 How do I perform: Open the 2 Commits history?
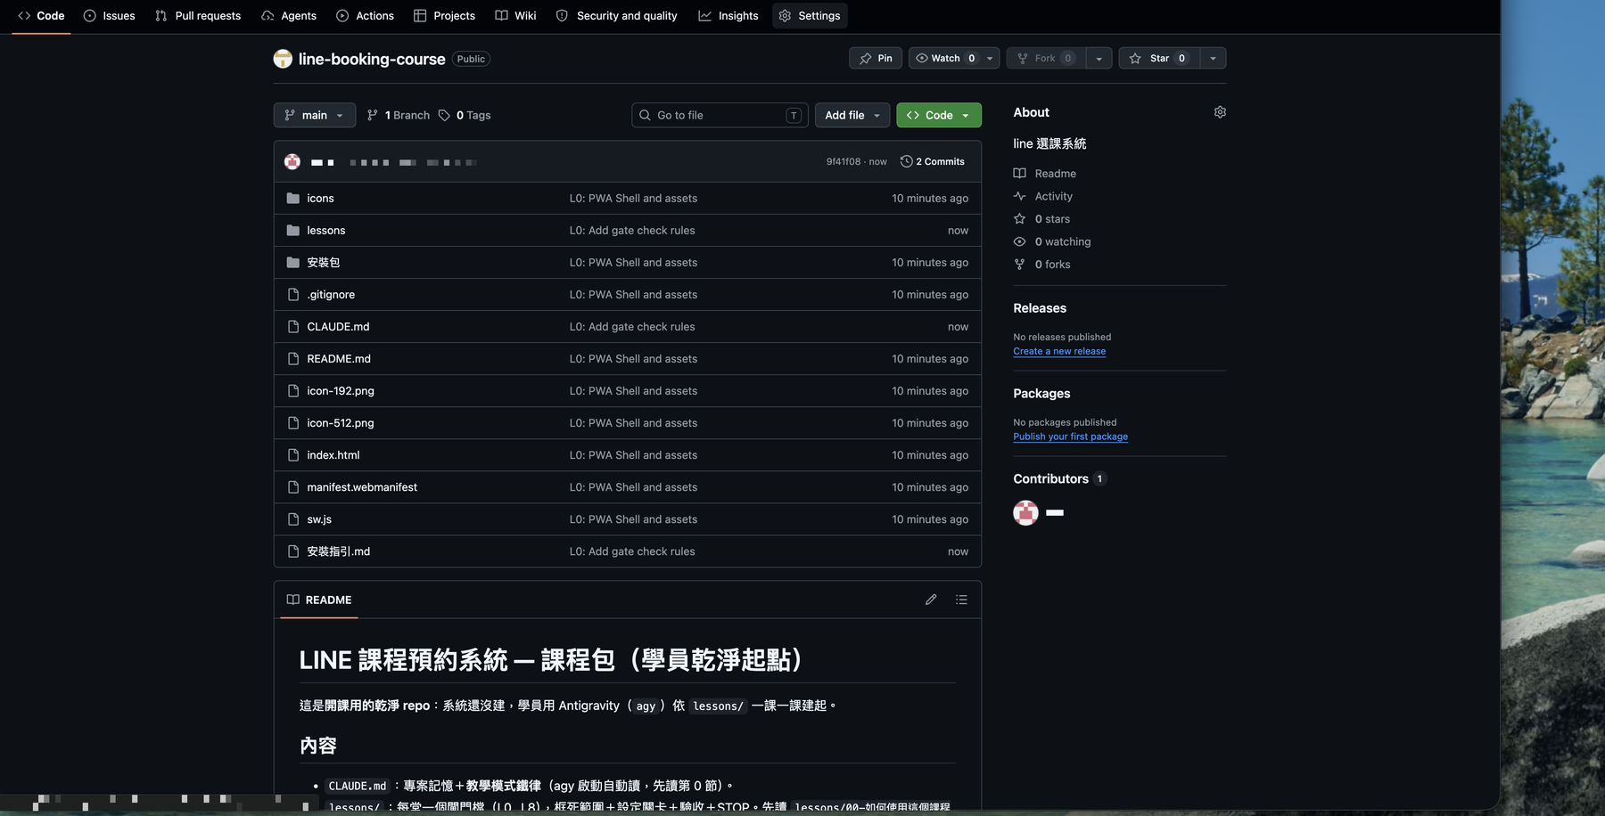[933, 161]
